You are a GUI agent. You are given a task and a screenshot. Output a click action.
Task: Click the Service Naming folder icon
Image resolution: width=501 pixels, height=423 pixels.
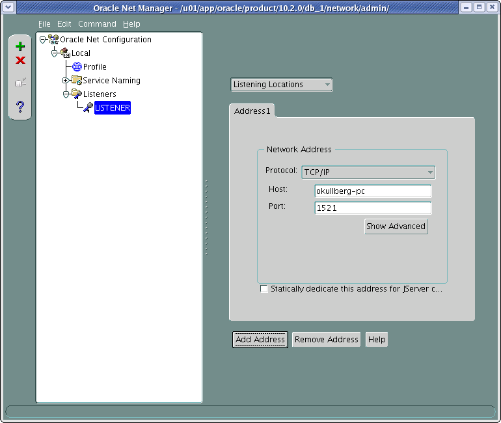pos(77,80)
